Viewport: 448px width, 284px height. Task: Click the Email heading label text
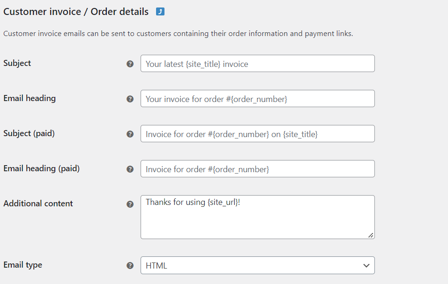pyautogui.click(x=30, y=98)
